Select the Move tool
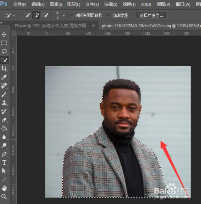This screenshot has width=201, height=204. [4, 35]
